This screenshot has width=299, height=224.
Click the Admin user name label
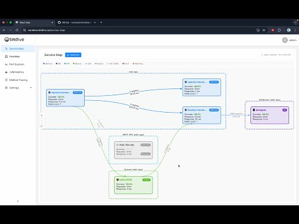pyautogui.click(x=293, y=40)
